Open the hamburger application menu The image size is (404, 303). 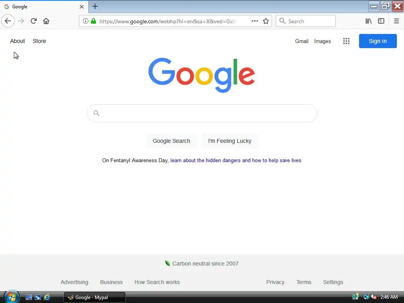pos(396,21)
